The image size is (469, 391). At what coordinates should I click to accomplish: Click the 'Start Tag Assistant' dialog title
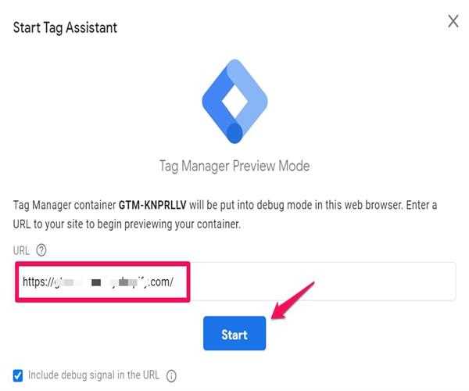coord(65,28)
